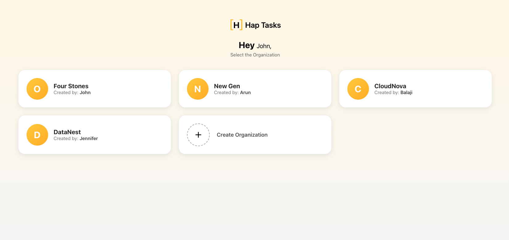Click 'Select the Organization' subtitle

tap(255, 55)
